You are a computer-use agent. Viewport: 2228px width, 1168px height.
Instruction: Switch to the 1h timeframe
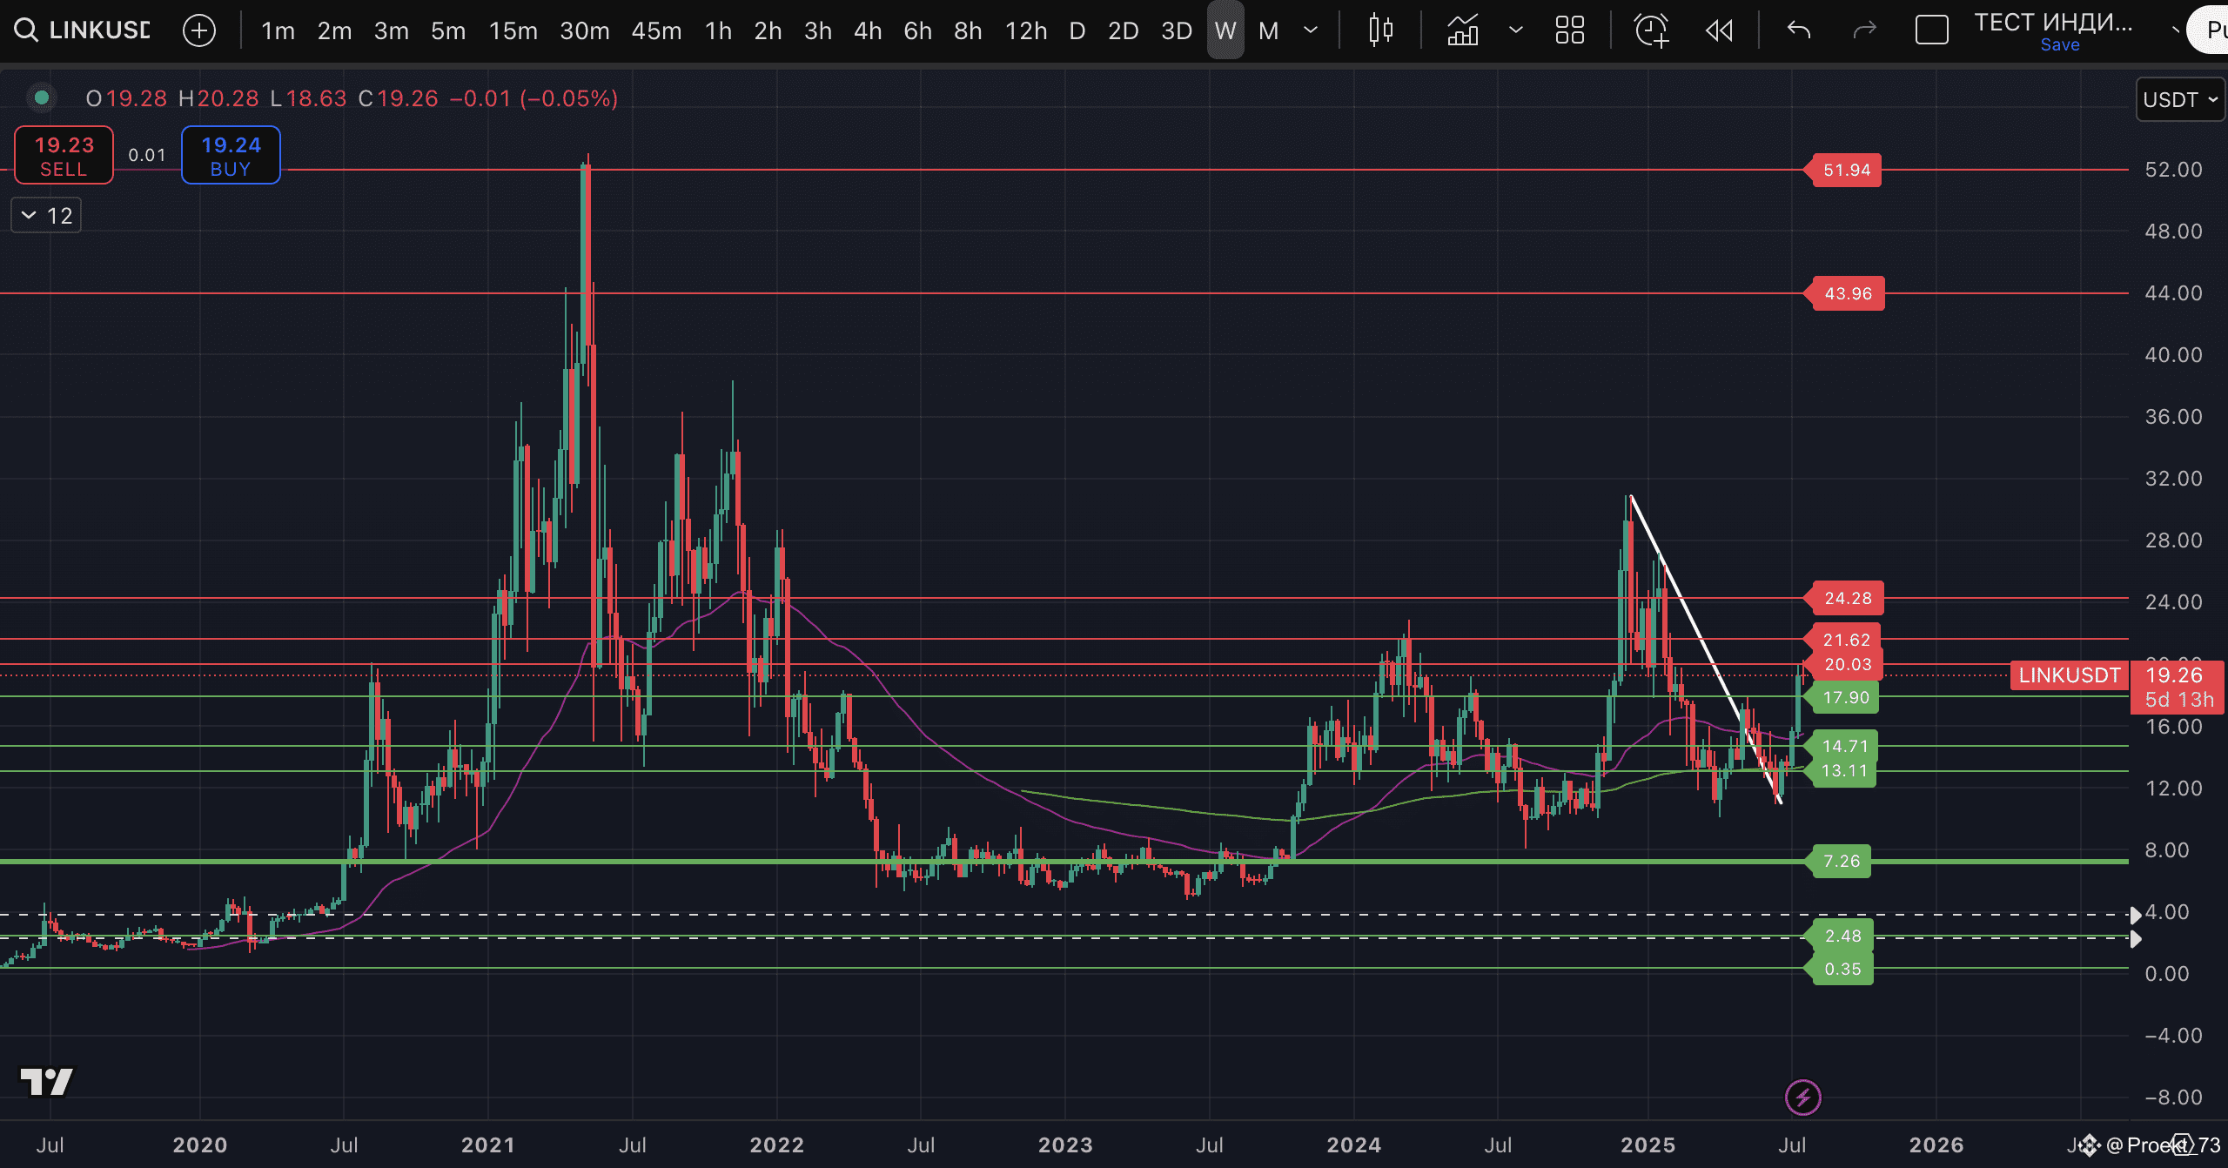coord(718,30)
